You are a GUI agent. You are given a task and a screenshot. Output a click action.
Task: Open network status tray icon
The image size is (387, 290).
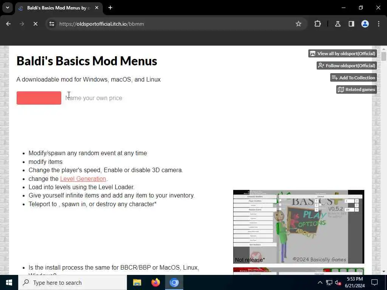click(x=329, y=282)
